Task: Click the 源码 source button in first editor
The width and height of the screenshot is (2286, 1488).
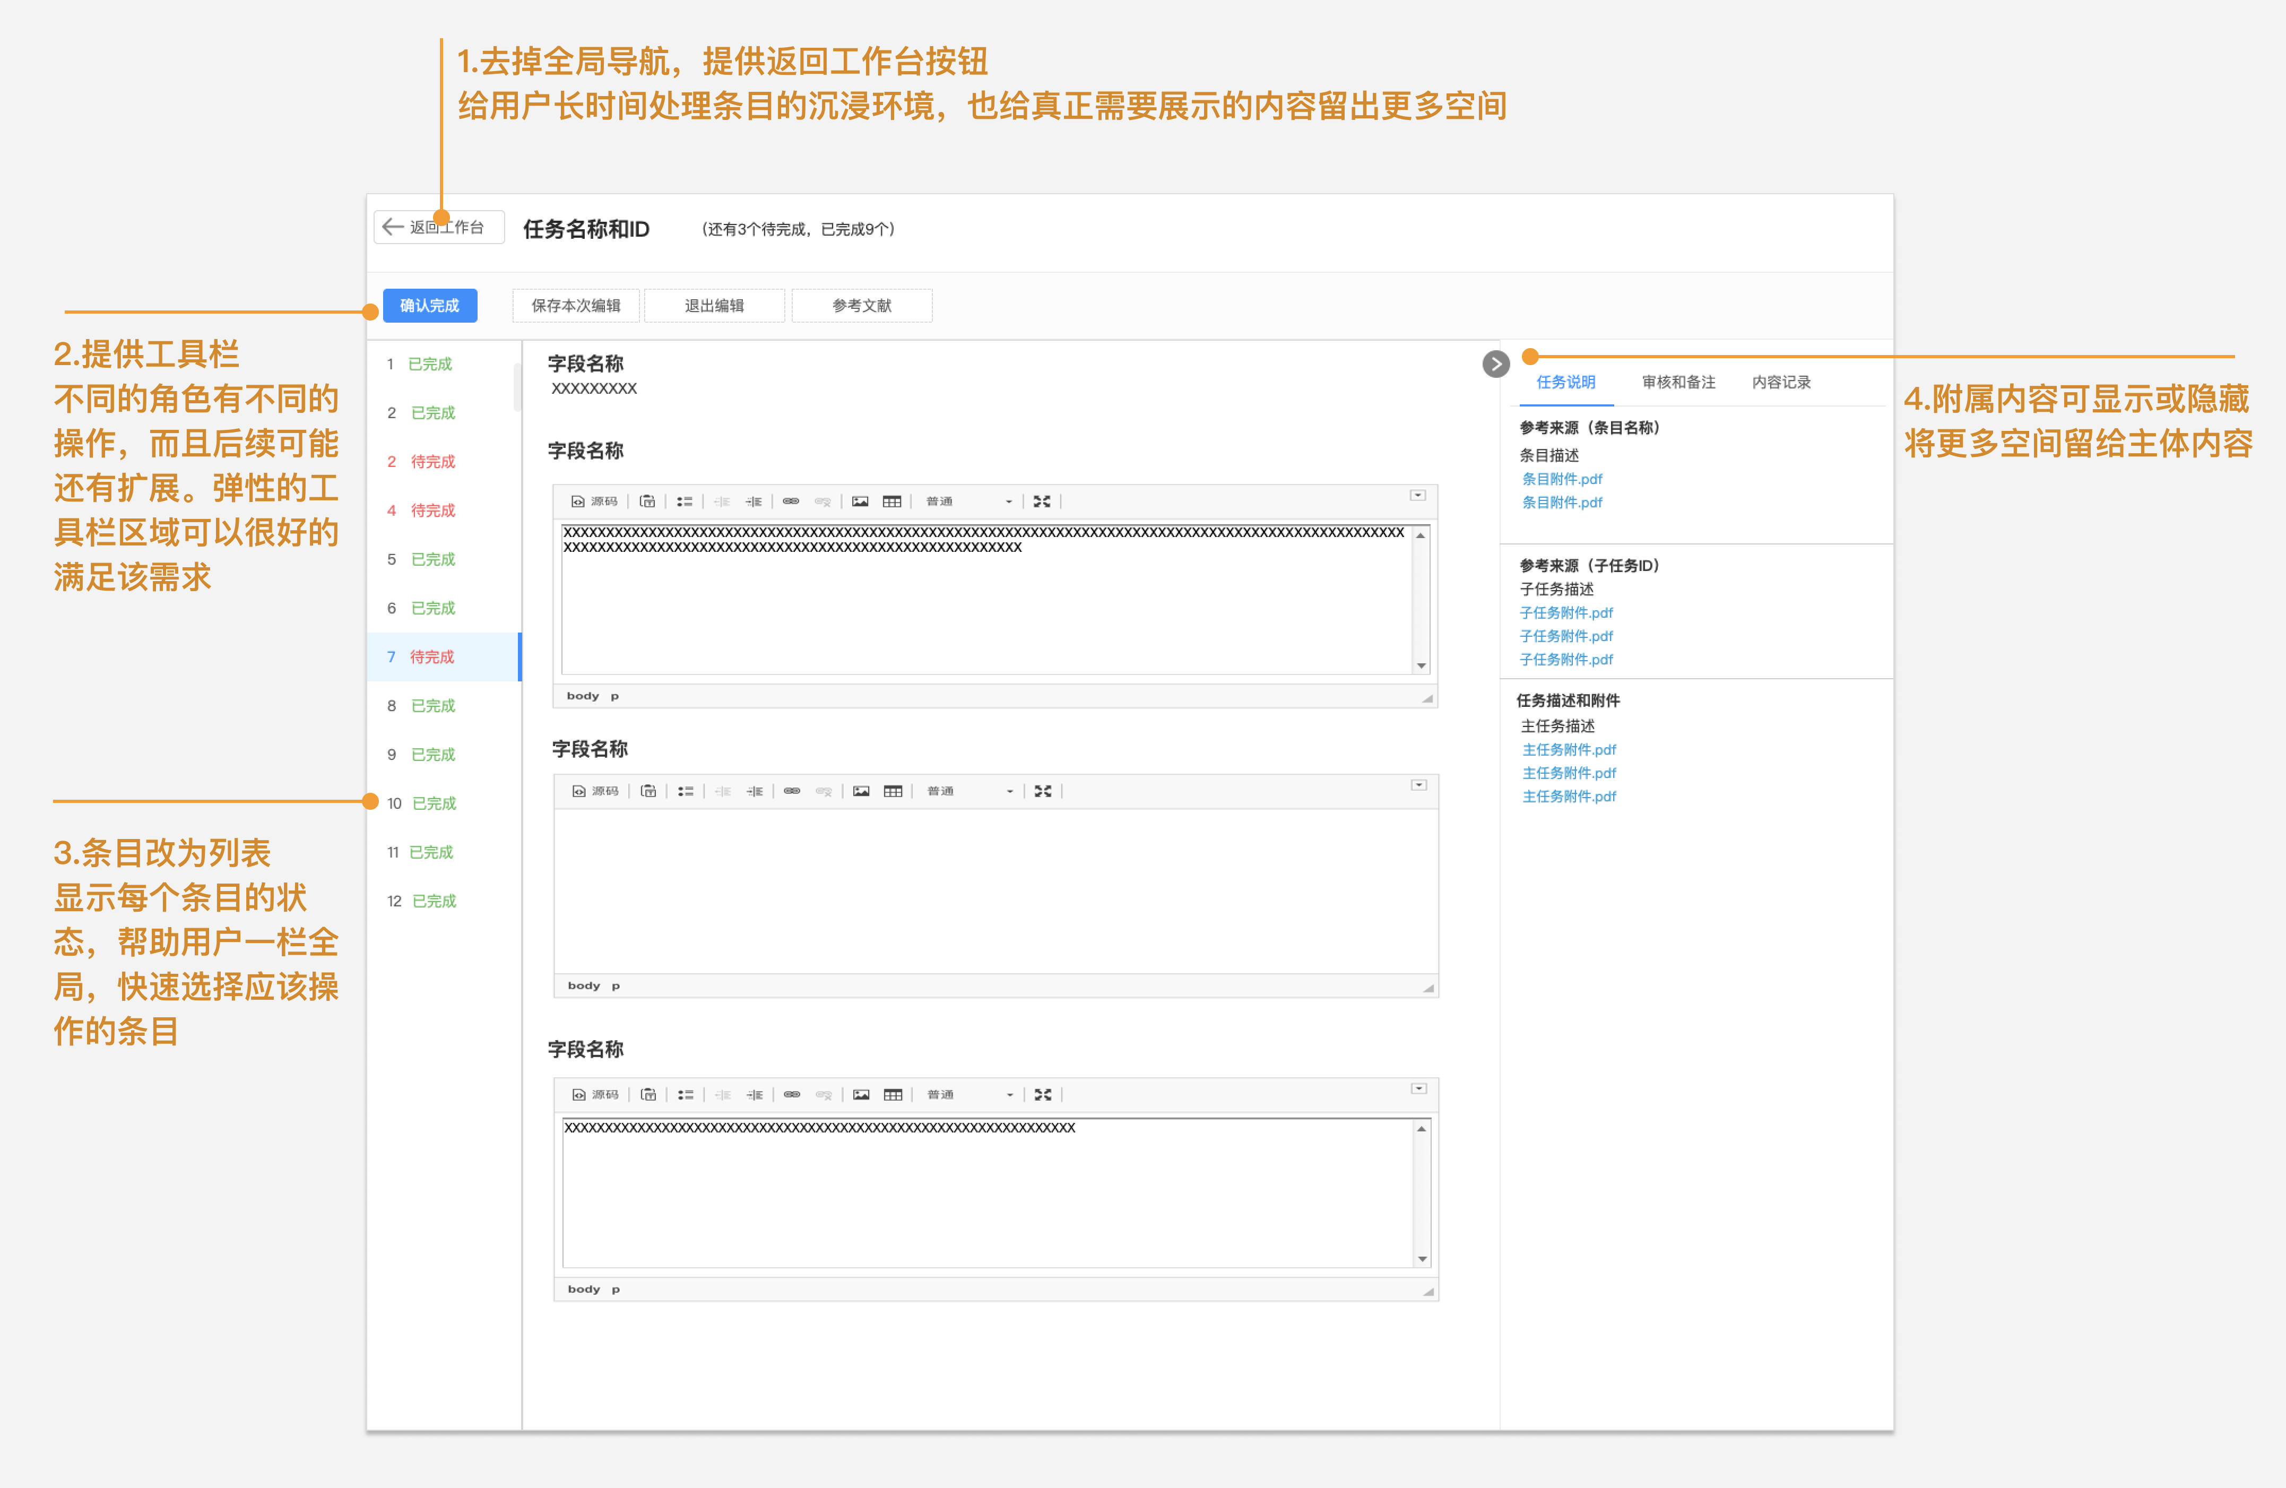Action: (x=594, y=501)
